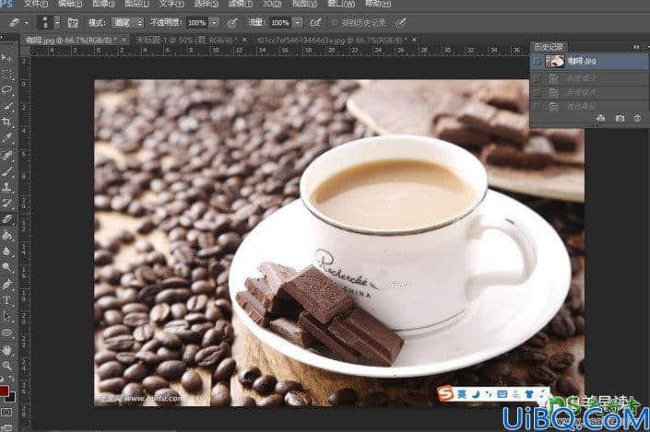The image size is (650, 432).
Task: Delete current history state trash icon
Action: tap(638, 119)
